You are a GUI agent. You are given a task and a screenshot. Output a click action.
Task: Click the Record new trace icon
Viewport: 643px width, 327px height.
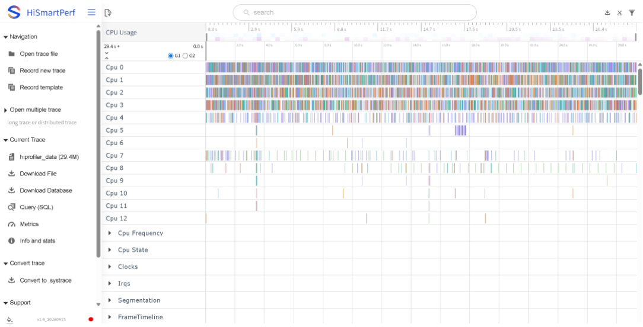[x=11, y=70]
